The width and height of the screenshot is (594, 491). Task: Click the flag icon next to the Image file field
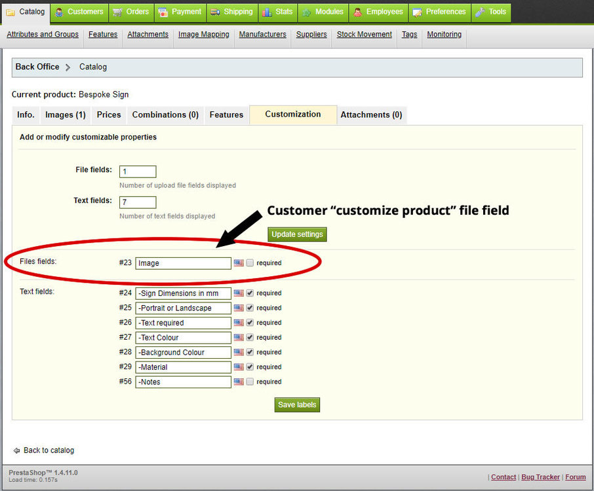pyautogui.click(x=239, y=263)
